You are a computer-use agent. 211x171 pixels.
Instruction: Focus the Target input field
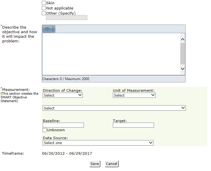click(x=133, y=125)
